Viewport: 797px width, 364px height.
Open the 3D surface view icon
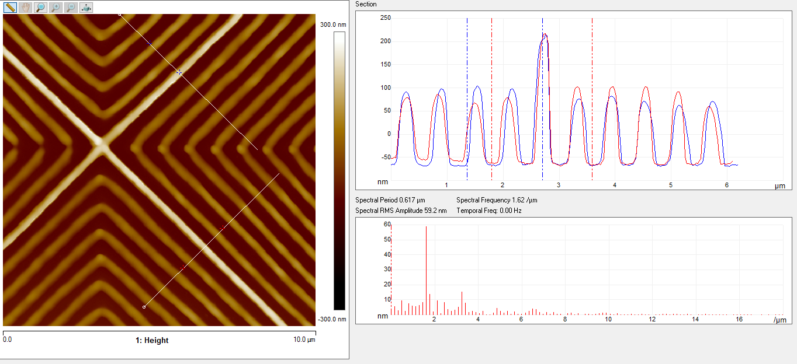click(86, 8)
